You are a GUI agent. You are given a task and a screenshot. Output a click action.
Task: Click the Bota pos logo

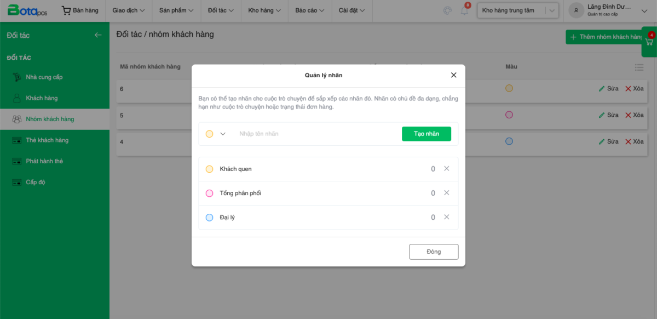pyautogui.click(x=27, y=10)
